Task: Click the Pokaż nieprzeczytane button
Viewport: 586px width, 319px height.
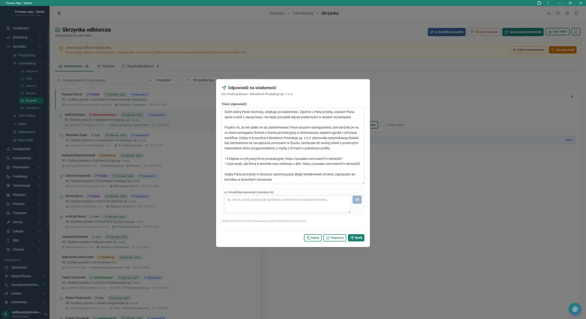Action: click(x=528, y=50)
